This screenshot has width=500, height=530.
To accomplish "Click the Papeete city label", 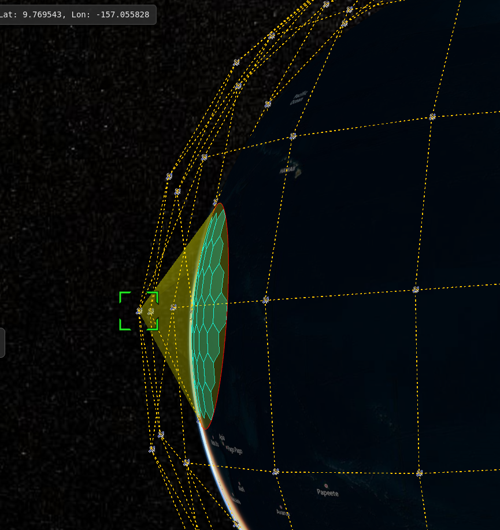I will (x=327, y=492).
